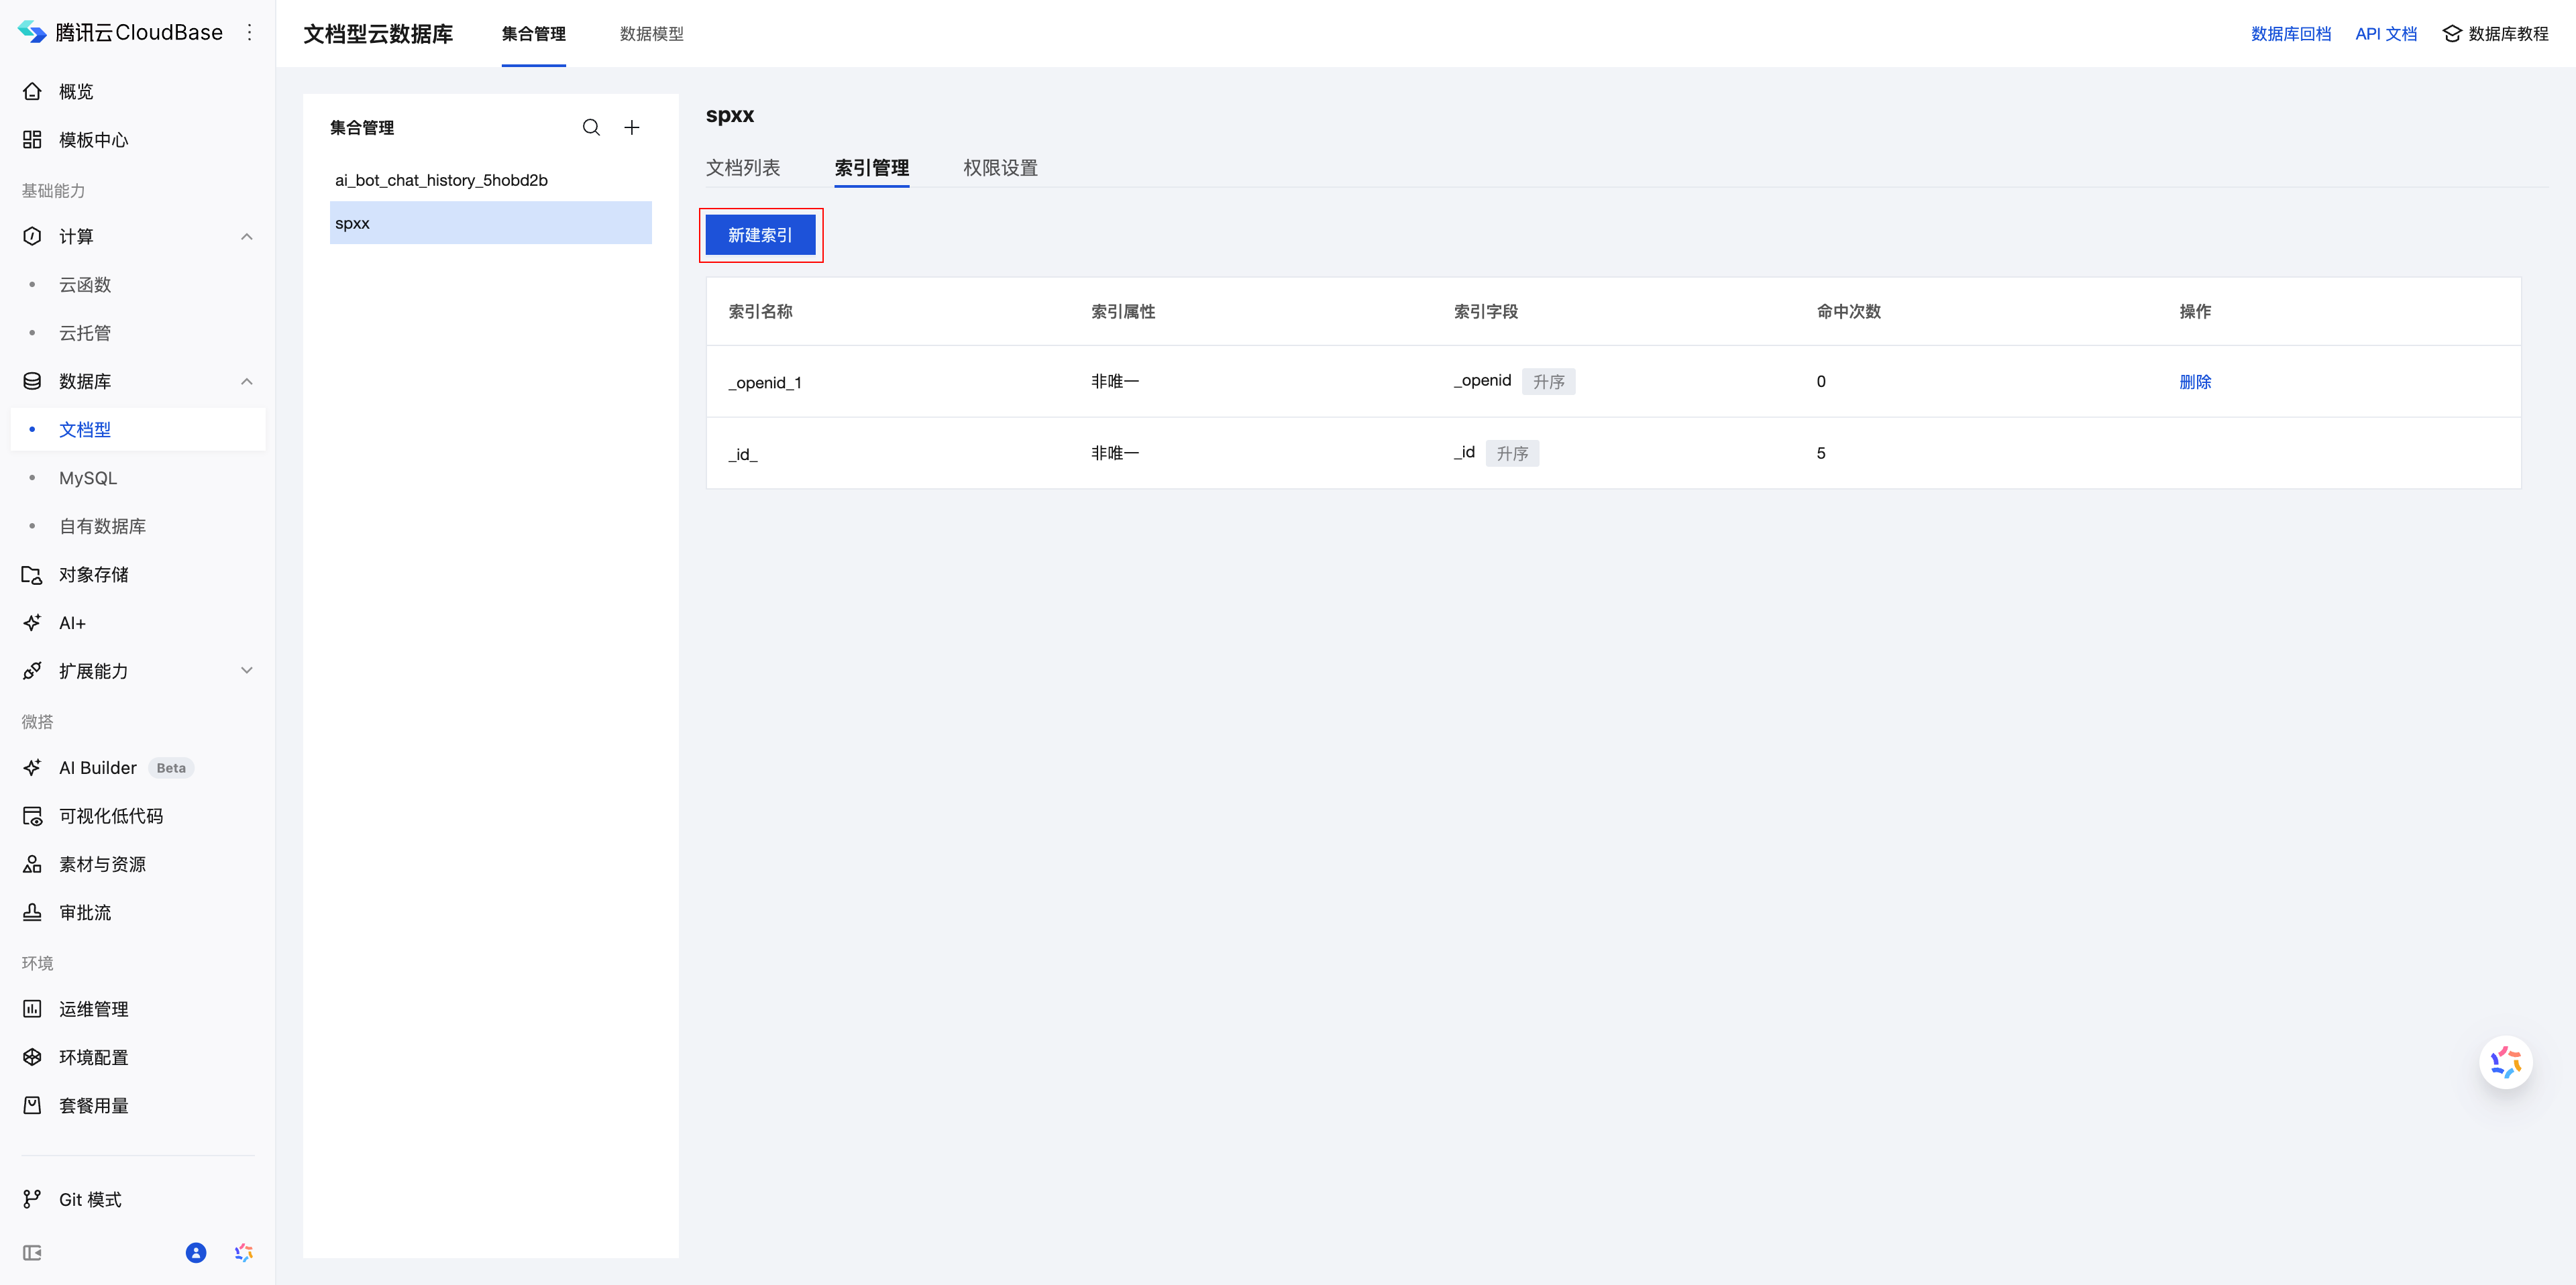This screenshot has height=1285, width=2576.
Task: Switch to the 数据模型 top tab
Action: pos(651,34)
